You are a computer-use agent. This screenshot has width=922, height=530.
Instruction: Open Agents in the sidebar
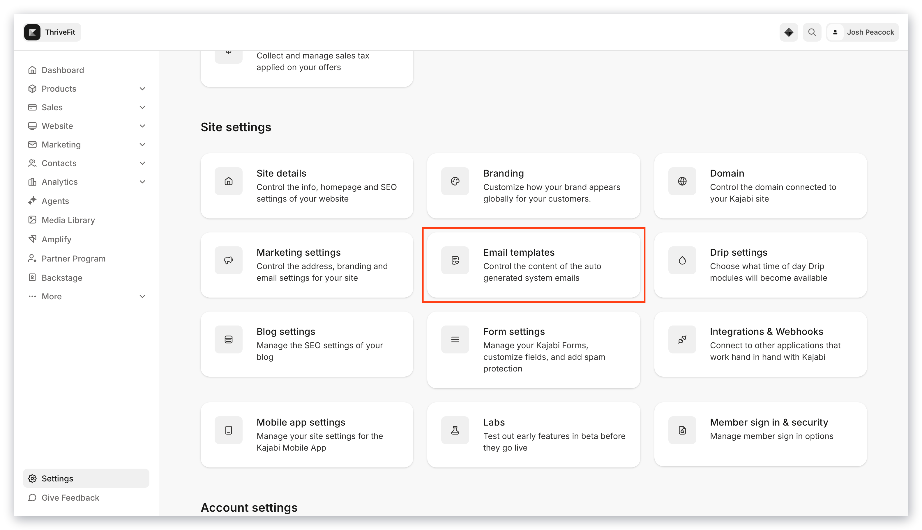click(x=55, y=201)
